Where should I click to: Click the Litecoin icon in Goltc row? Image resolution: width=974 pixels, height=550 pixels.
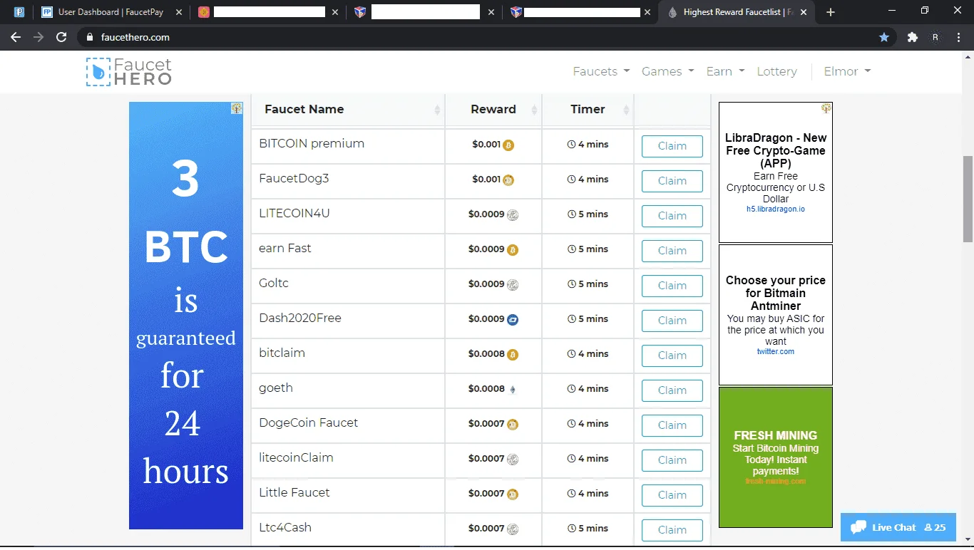tap(513, 285)
